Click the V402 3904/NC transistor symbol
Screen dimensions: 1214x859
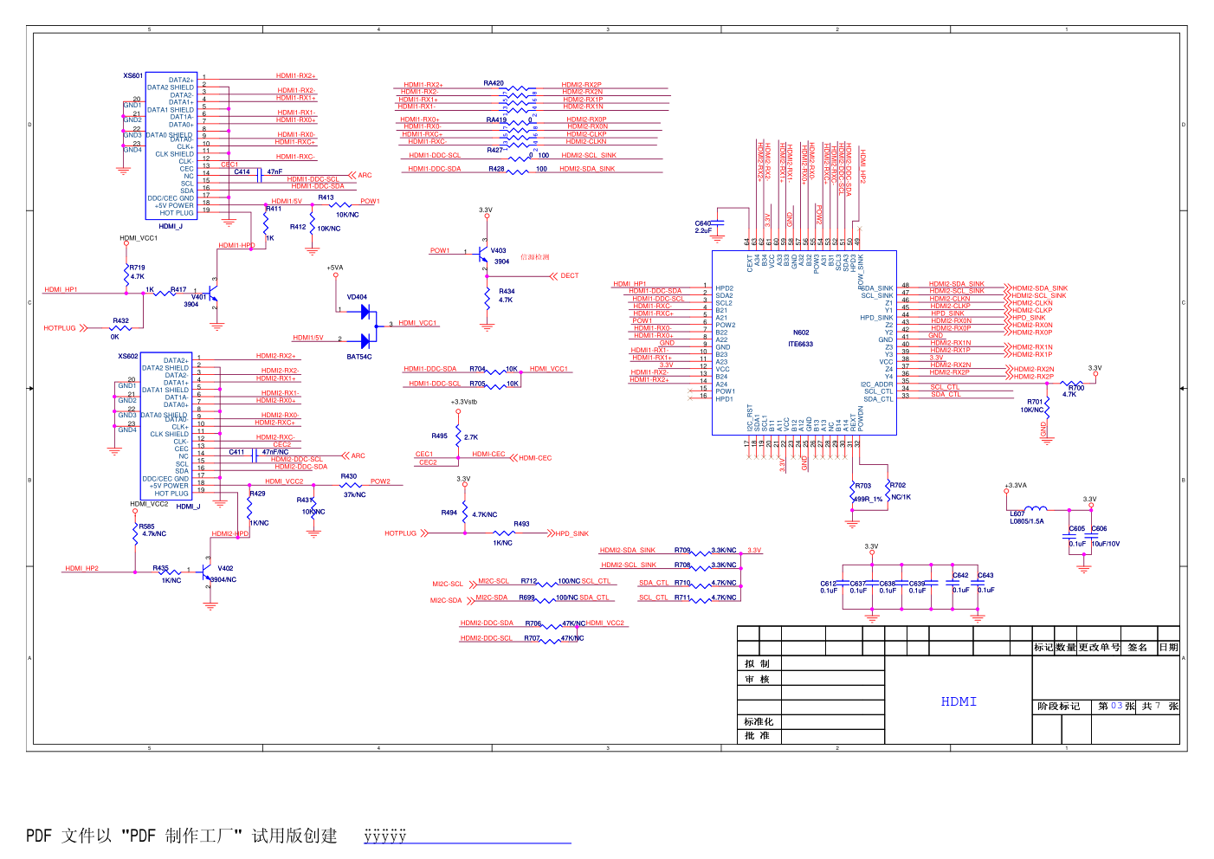[206, 572]
